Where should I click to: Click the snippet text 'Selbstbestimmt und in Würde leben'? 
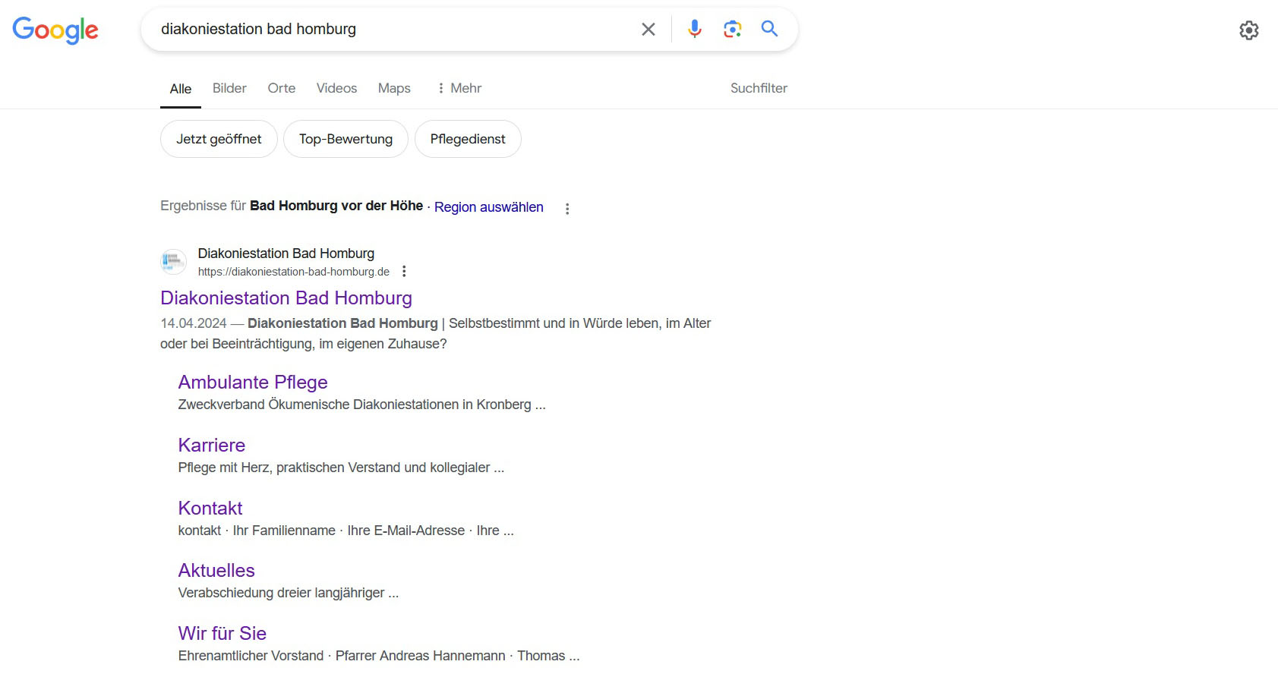(554, 323)
